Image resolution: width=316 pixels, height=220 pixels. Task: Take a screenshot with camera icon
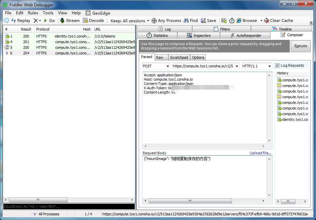point(224,21)
